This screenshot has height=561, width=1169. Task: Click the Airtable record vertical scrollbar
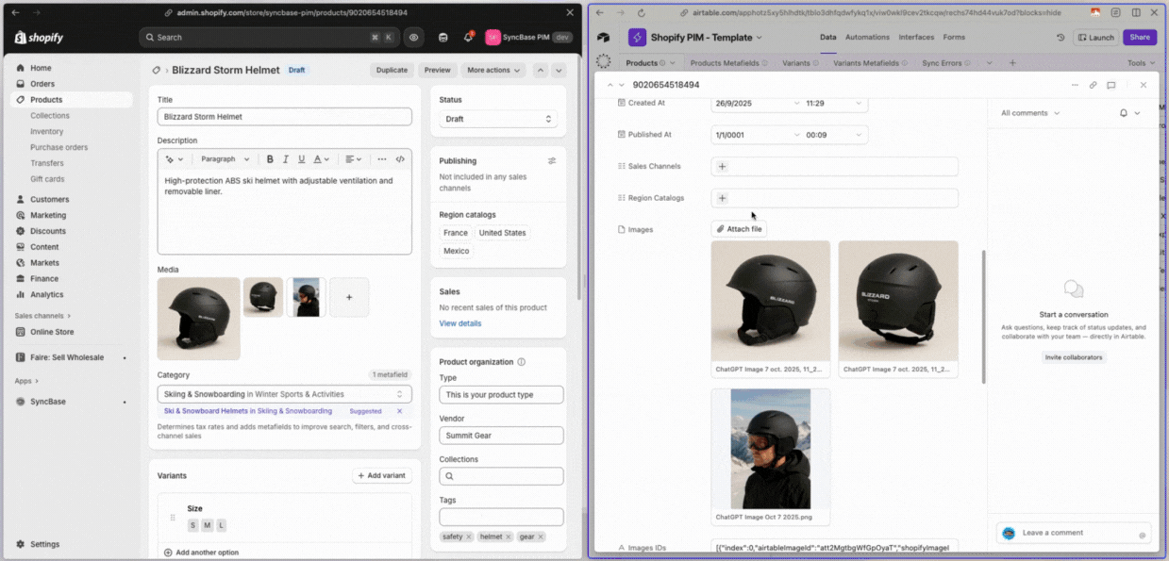click(x=983, y=316)
